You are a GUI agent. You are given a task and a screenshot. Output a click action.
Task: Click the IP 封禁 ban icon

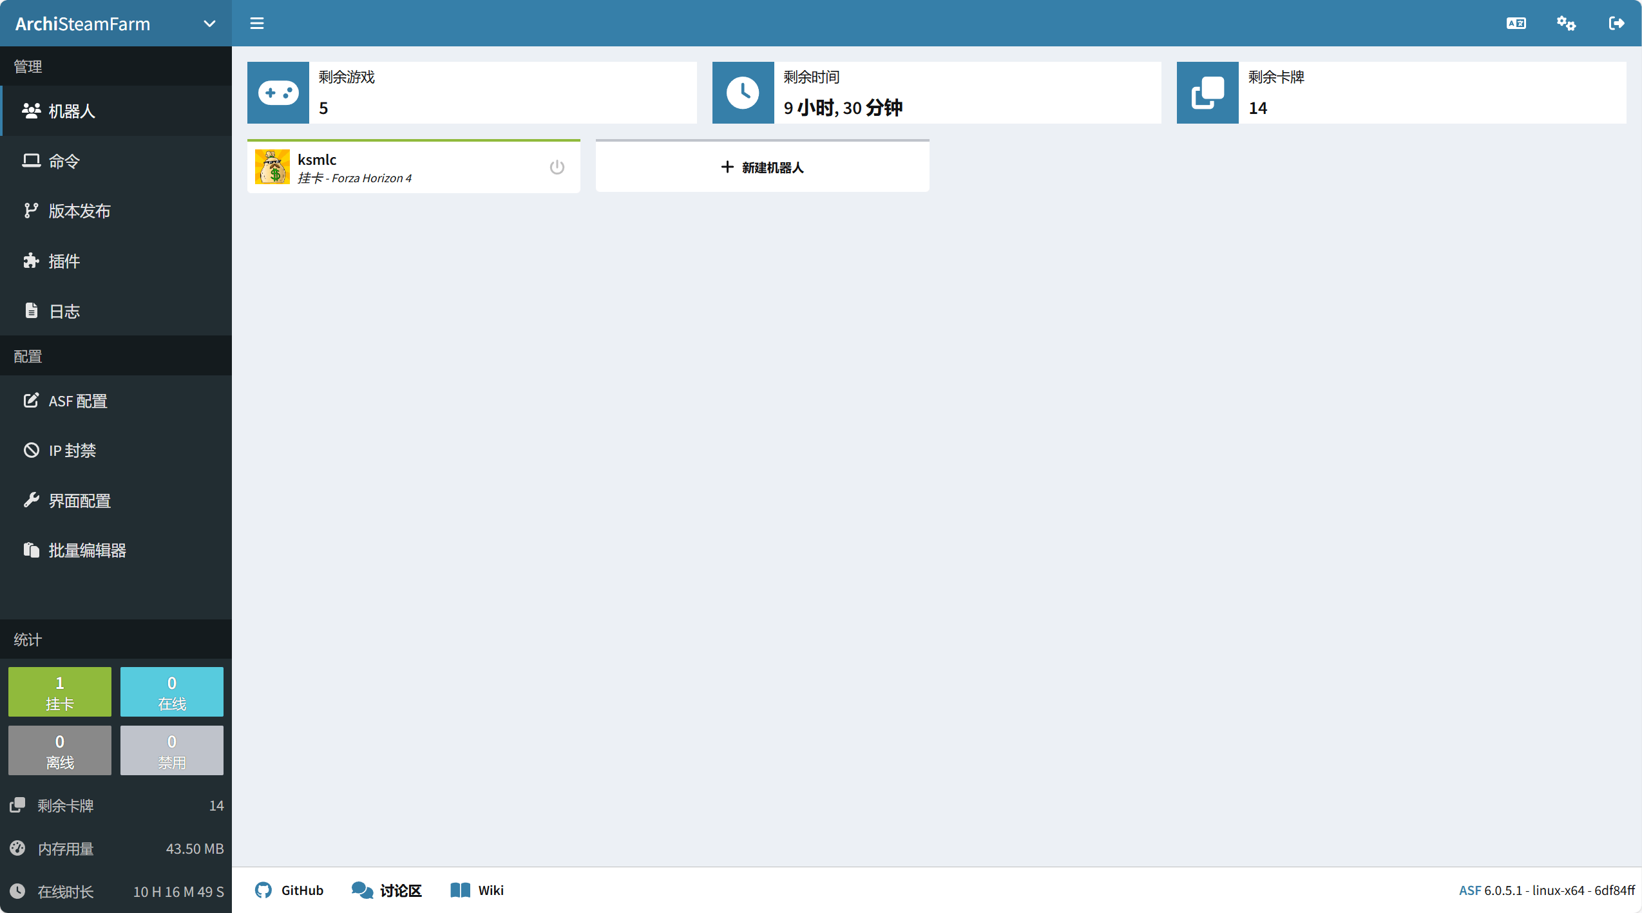point(31,450)
